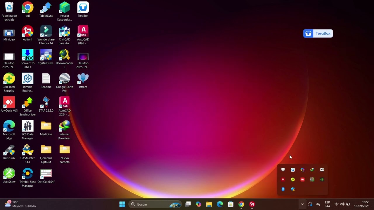
Task: Launch Microsoft Edge from taskbar
Action: (220, 204)
